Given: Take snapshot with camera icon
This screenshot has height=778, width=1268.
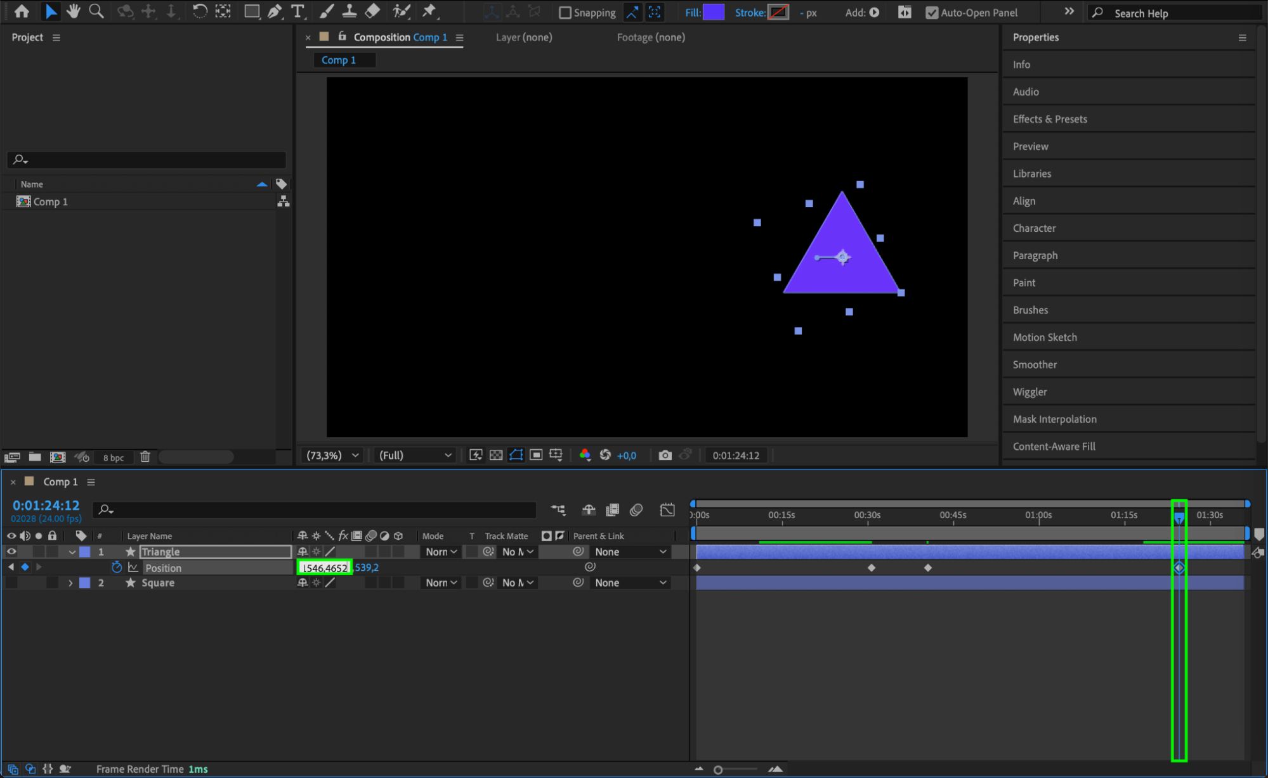Looking at the screenshot, I should click(664, 455).
